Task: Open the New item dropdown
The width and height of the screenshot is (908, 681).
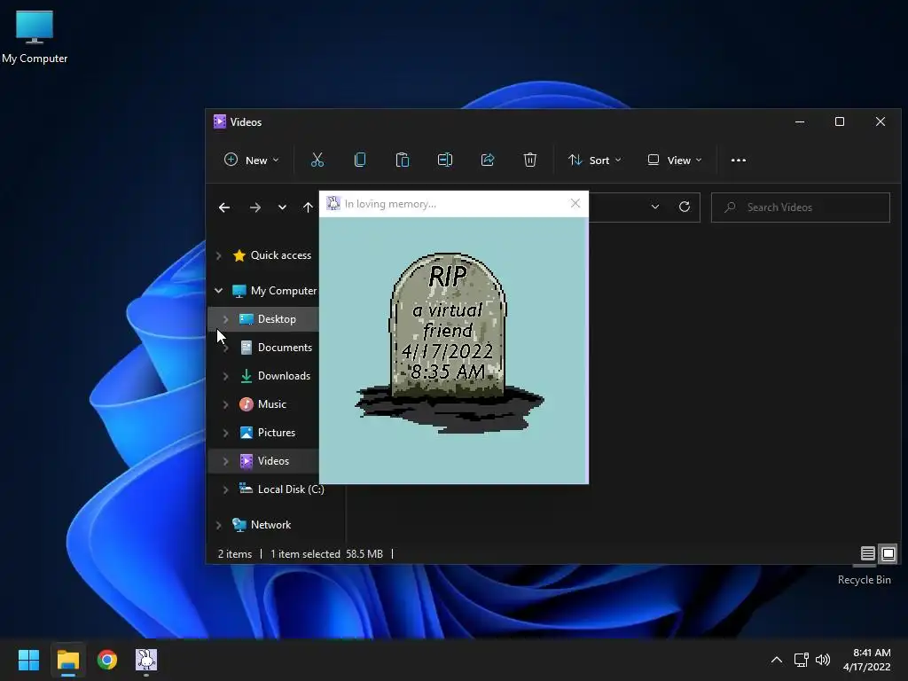Action: (251, 160)
